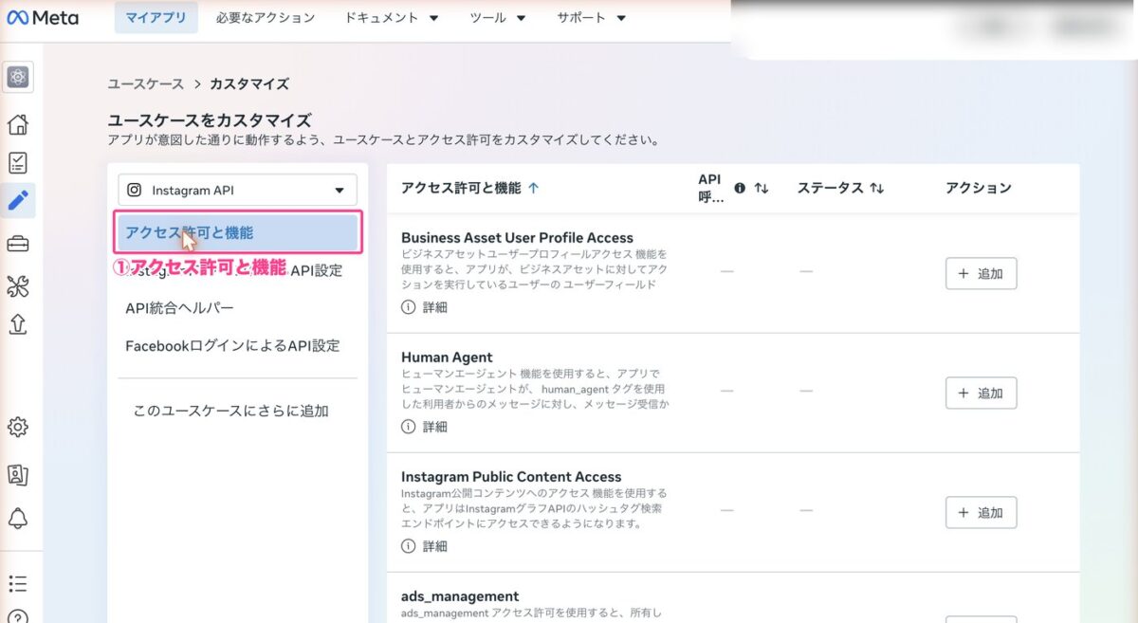Screen dimensions: 1138x623
Task: Select the マイアプリ tab
Action: (x=156, y=18)
